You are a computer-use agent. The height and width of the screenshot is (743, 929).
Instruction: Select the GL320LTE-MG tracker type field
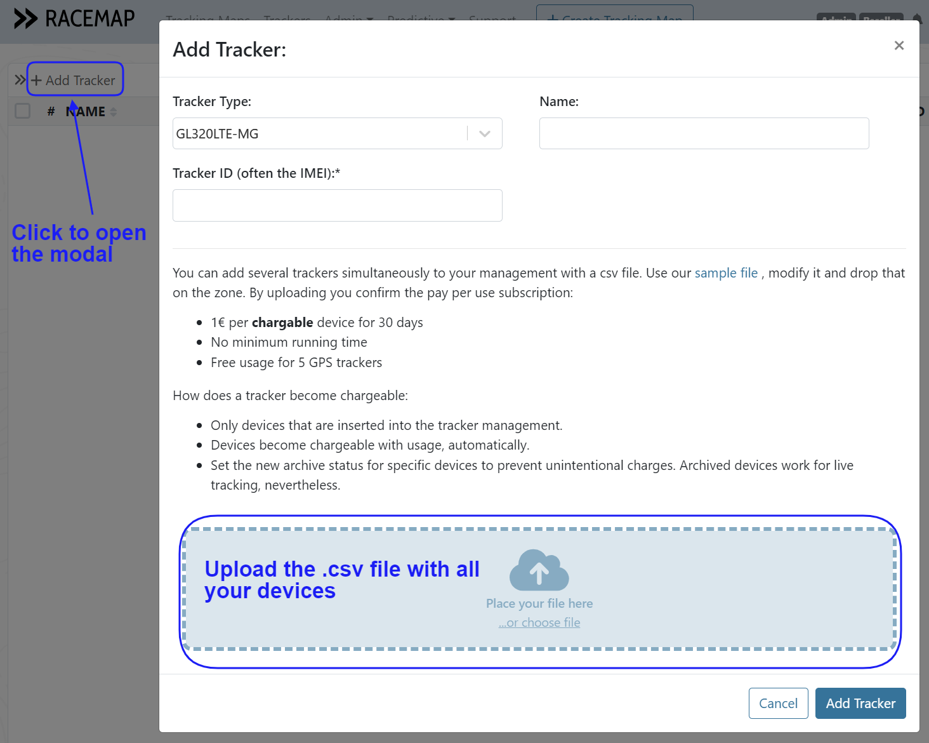338,133
